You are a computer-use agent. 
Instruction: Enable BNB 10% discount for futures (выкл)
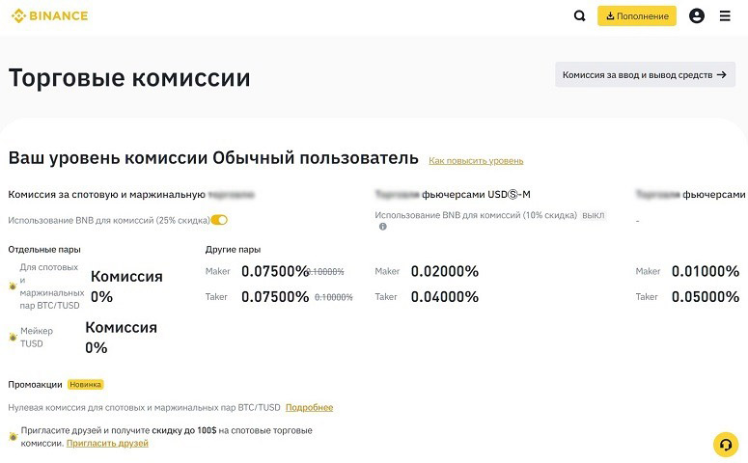(594, 215)
